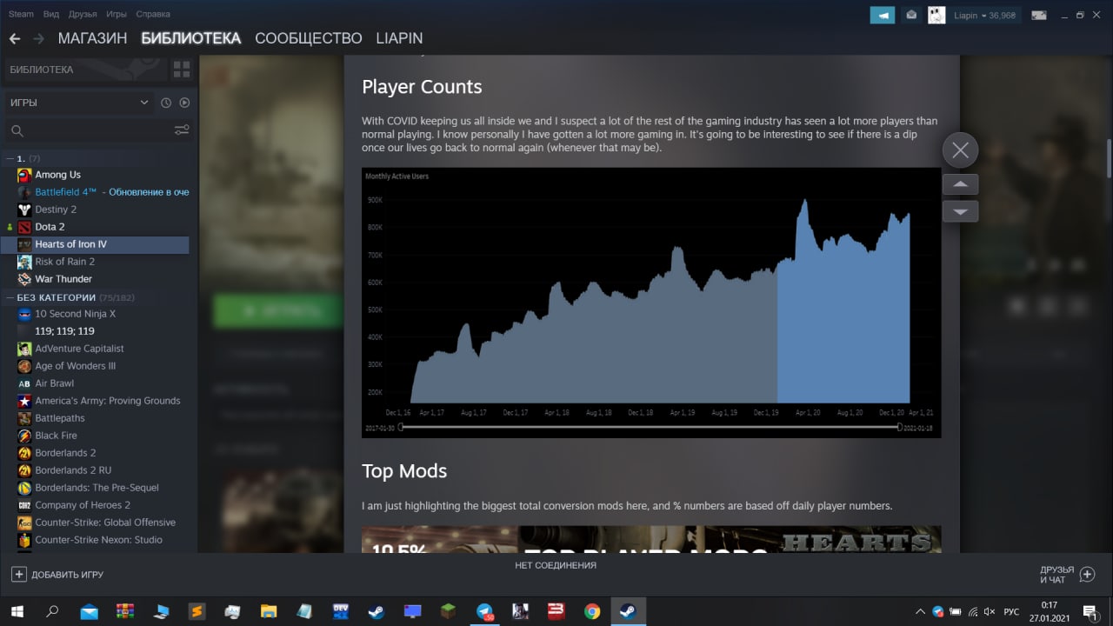Open the ИГРЫ filter dropdown
This screenshot has height=626, width=1113.
click(x=79, y=103)
